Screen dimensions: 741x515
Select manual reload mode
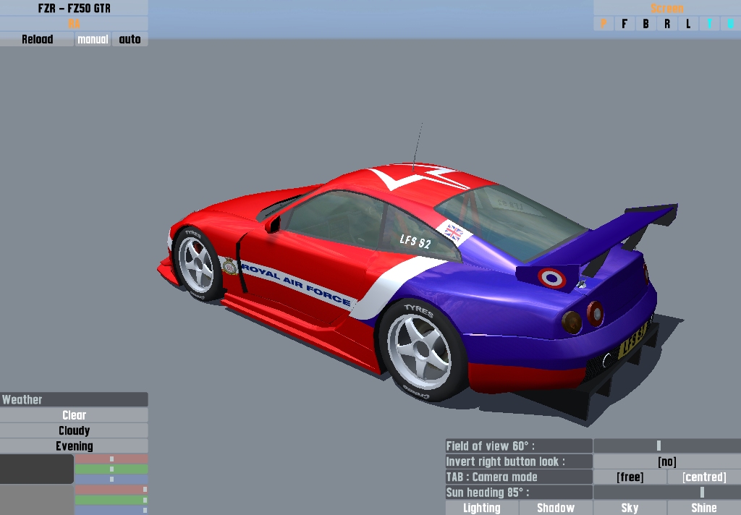(93, 39)
